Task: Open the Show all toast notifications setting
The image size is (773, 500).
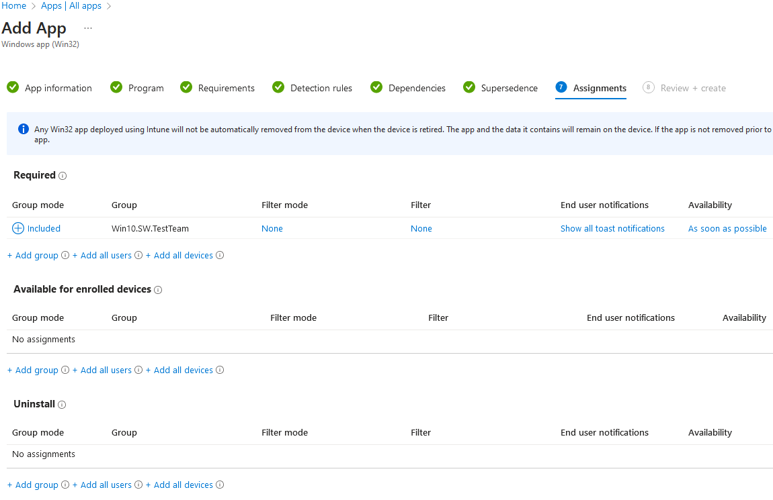Action: point(612,228)
